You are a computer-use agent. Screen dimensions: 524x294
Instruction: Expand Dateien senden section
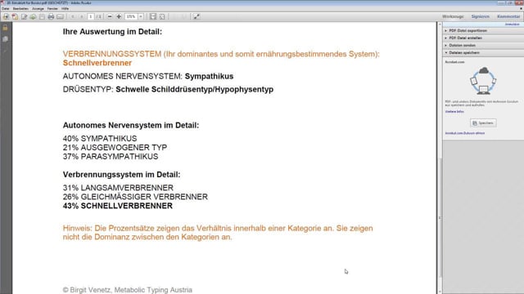click(x=483, y=46)
